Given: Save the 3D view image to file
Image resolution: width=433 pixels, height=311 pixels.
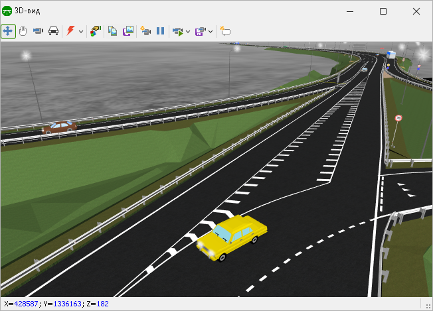Looking at the screenshot, I should 128,31.
